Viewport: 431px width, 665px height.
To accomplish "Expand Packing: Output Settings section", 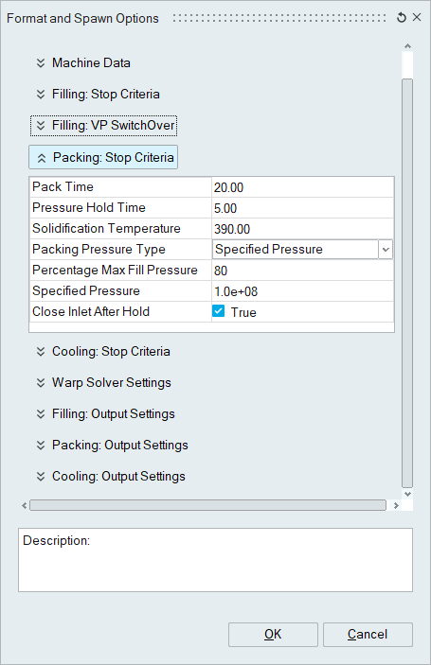I will pyautogui.click(x=112, y=445).
